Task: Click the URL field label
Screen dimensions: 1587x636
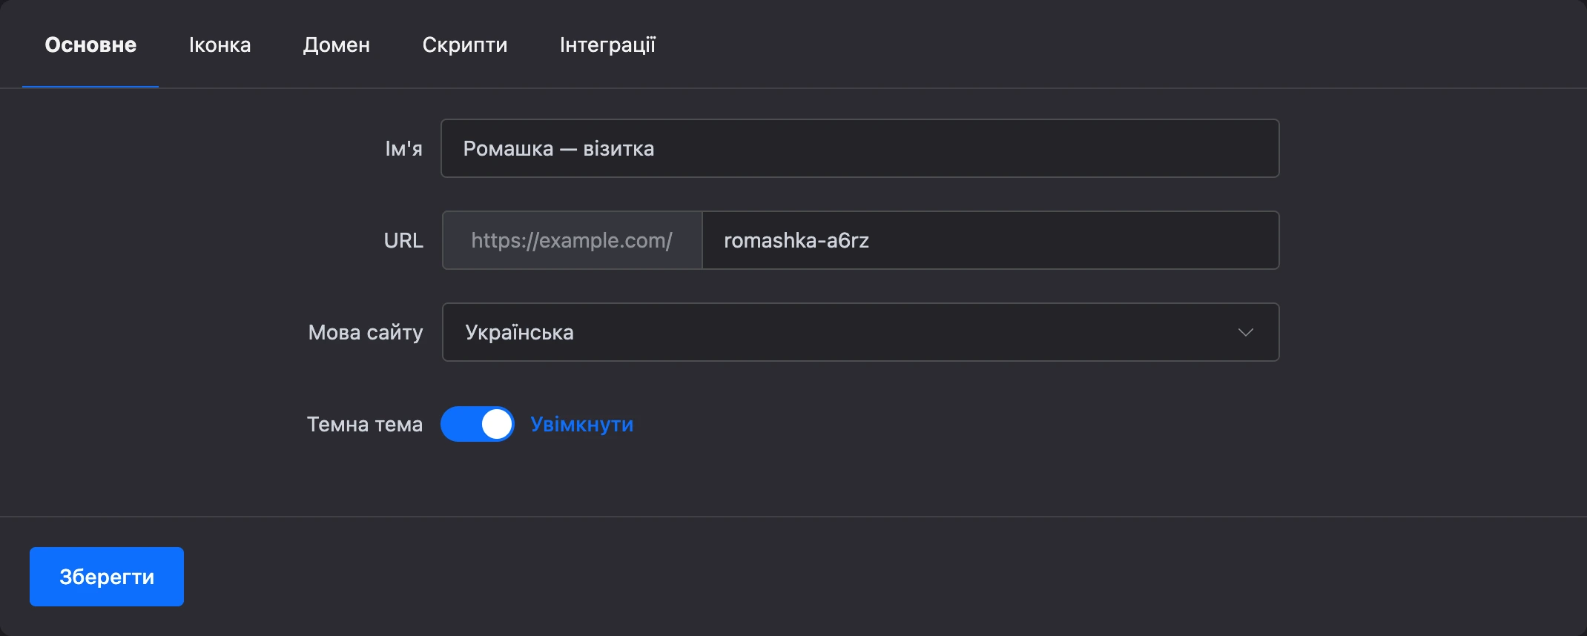Action: (403, 240)
